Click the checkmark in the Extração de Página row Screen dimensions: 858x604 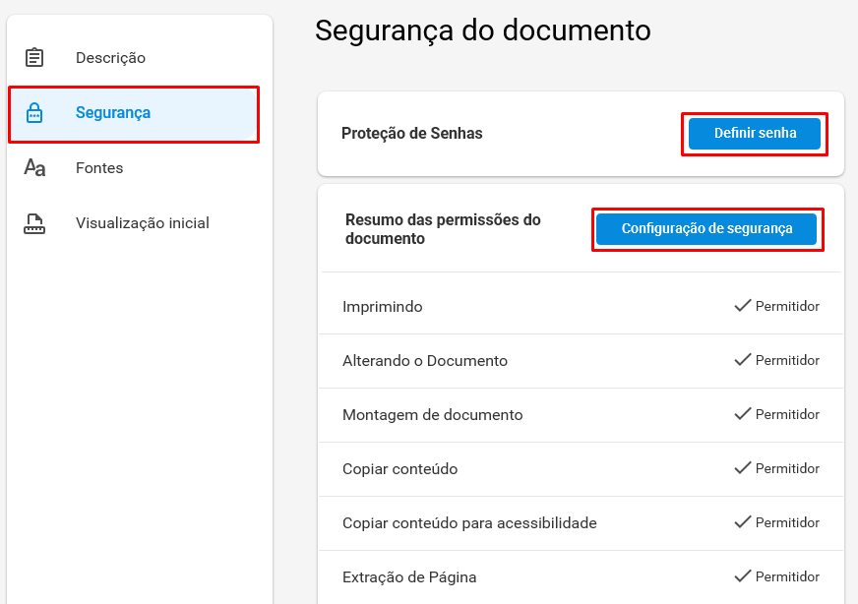pos(743,576)
